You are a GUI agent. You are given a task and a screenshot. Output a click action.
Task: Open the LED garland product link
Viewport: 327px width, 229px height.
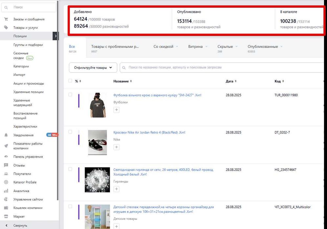pyautogui.click(x=163, y=170)
